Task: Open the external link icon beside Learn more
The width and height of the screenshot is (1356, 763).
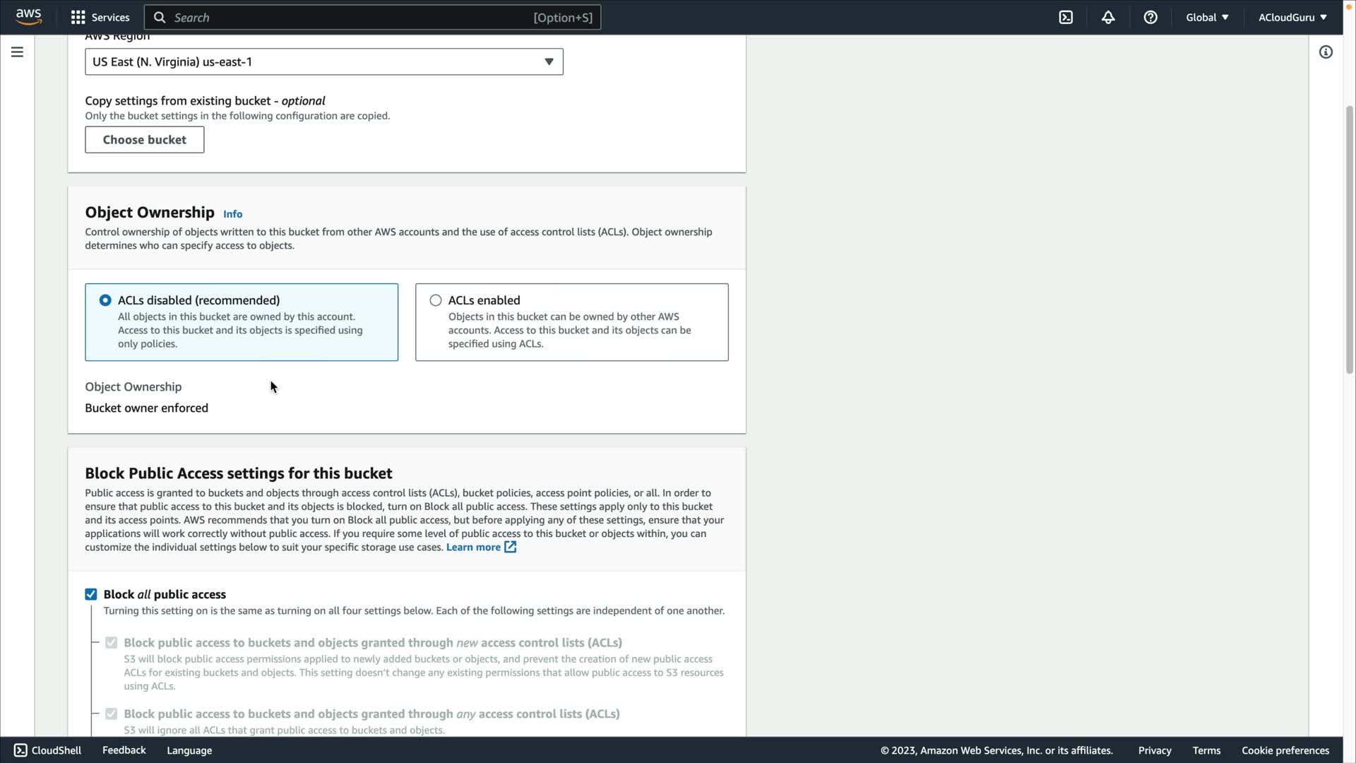Action: click(510, 548)
